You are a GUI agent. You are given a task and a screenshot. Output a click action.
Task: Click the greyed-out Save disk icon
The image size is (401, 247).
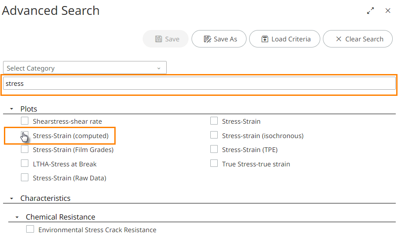pyautogui.click(x=159, y=39)
